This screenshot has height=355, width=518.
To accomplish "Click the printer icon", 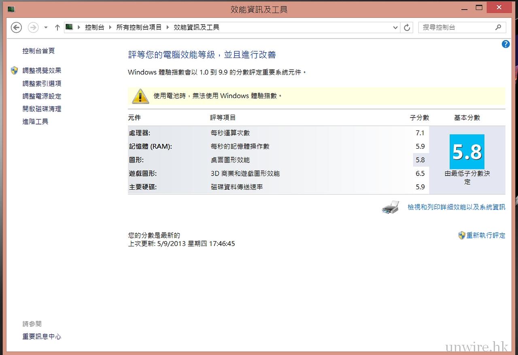I will click(391, 207).
